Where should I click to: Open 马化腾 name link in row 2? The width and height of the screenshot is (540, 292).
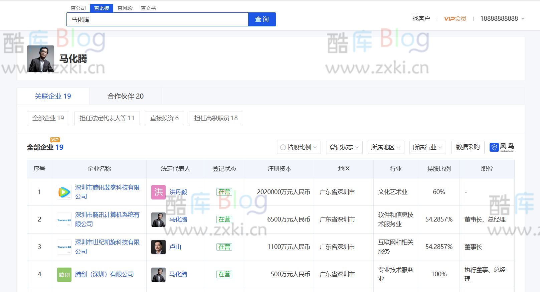[x=178, y=220]
